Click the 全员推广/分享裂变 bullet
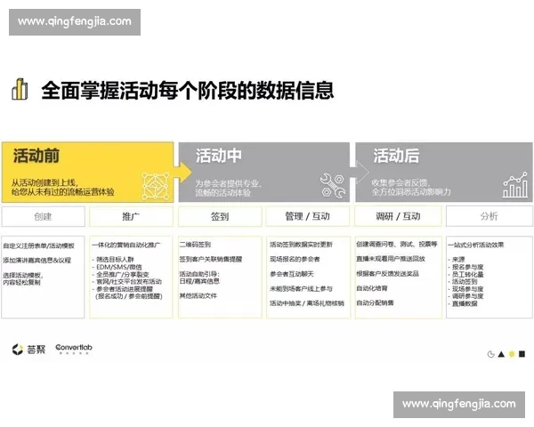Viewport: 534px width, 427px height. click(120, 275)
